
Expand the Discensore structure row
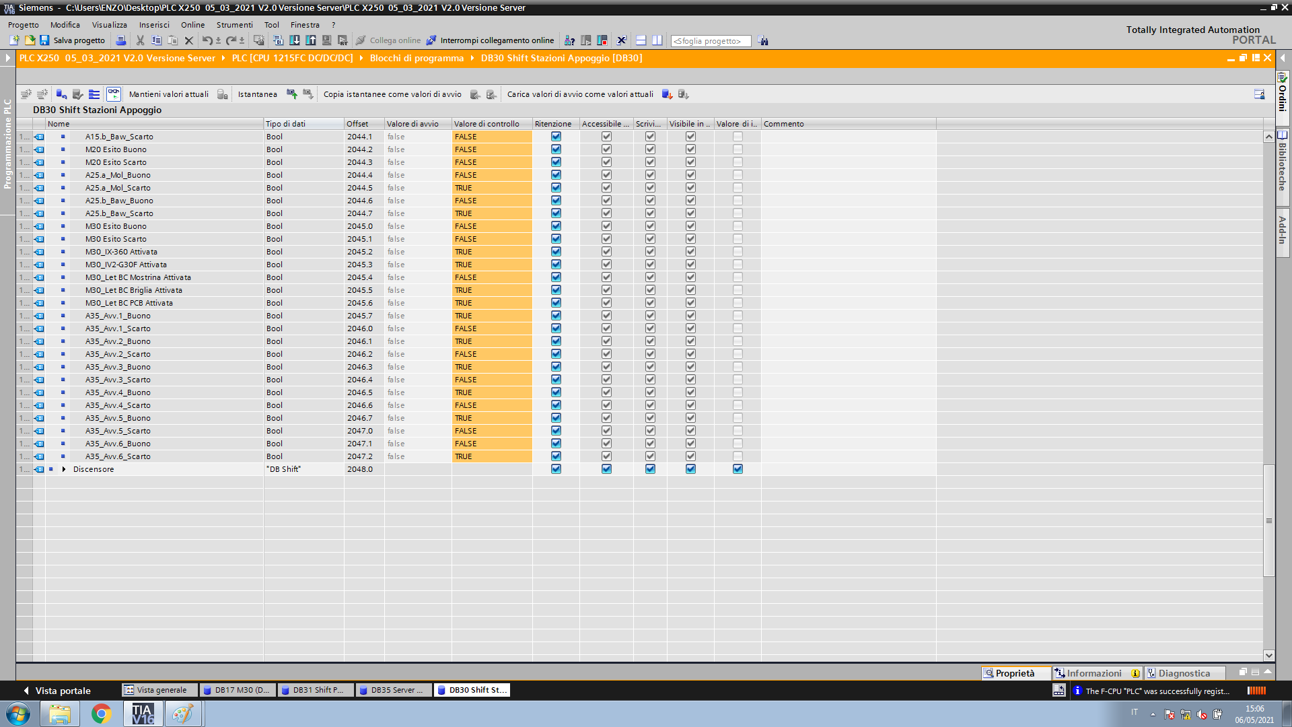[x=64, y=469]
